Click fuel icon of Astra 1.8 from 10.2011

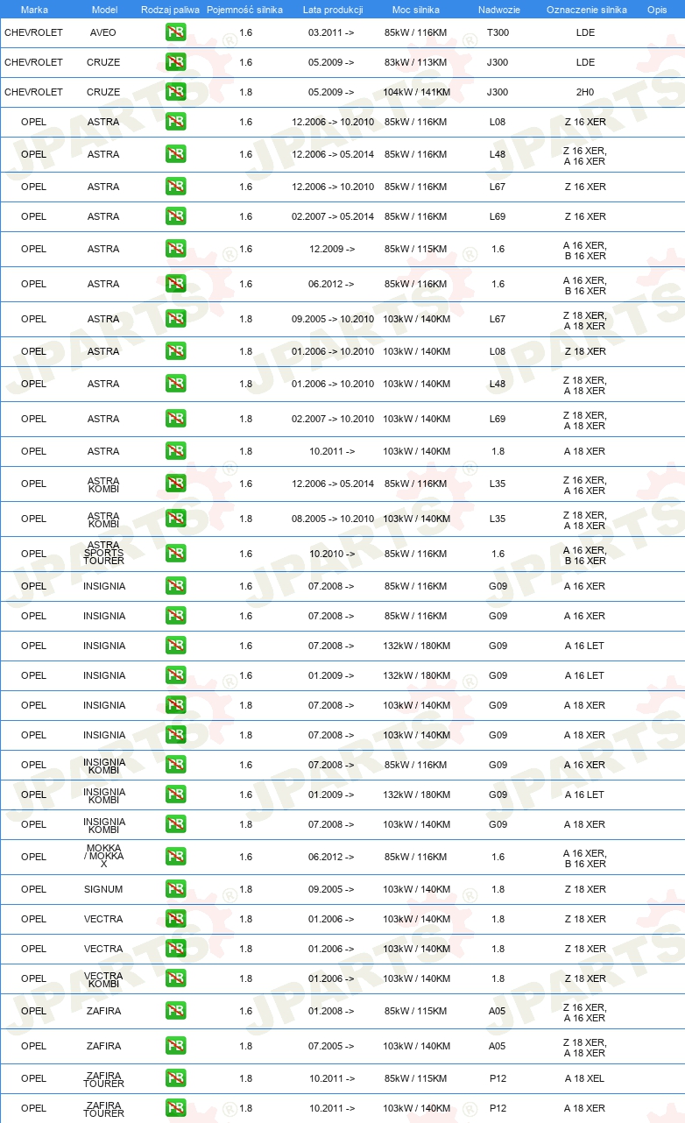(175, 451)
